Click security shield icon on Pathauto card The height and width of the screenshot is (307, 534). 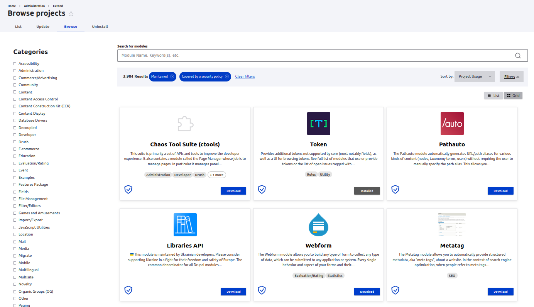pyautogui.click(x=395, y=189)
